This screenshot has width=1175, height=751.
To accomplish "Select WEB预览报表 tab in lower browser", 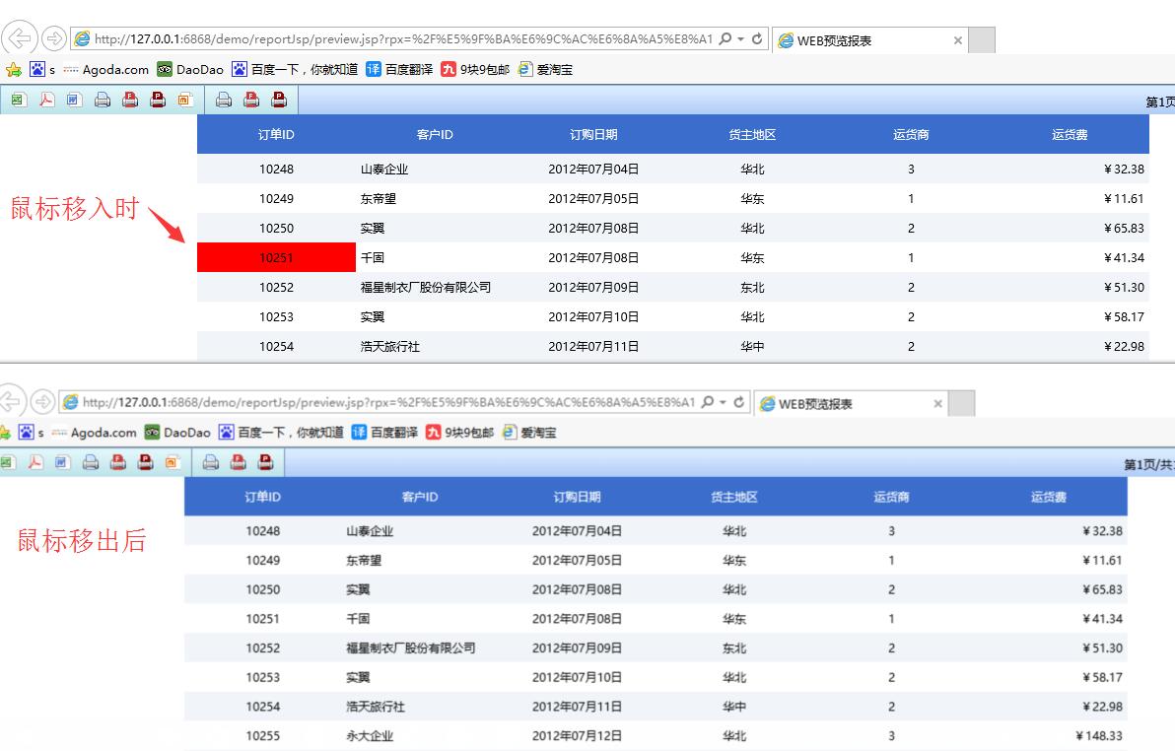I will point(838,403).
